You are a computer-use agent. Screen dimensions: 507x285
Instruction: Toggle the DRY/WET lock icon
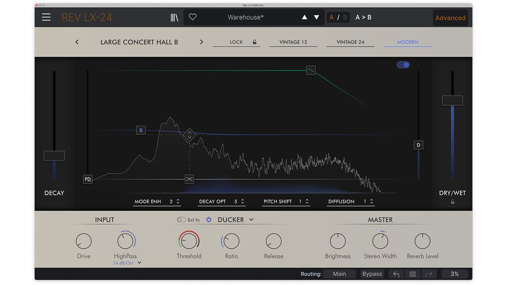click(452, 202)
